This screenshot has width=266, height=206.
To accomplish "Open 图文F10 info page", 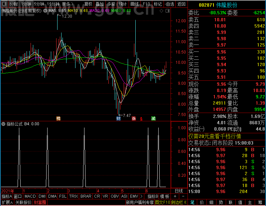I will click(163, 202).
